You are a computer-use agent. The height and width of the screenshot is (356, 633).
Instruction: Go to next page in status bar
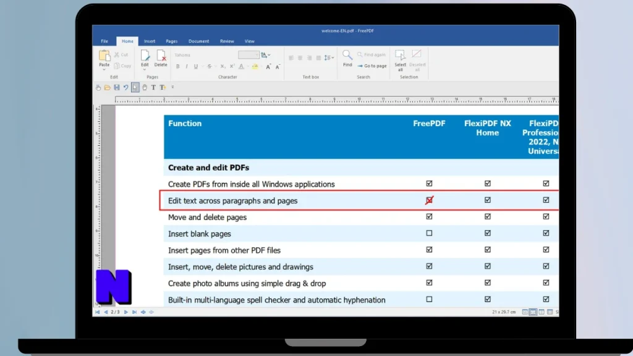126,312
